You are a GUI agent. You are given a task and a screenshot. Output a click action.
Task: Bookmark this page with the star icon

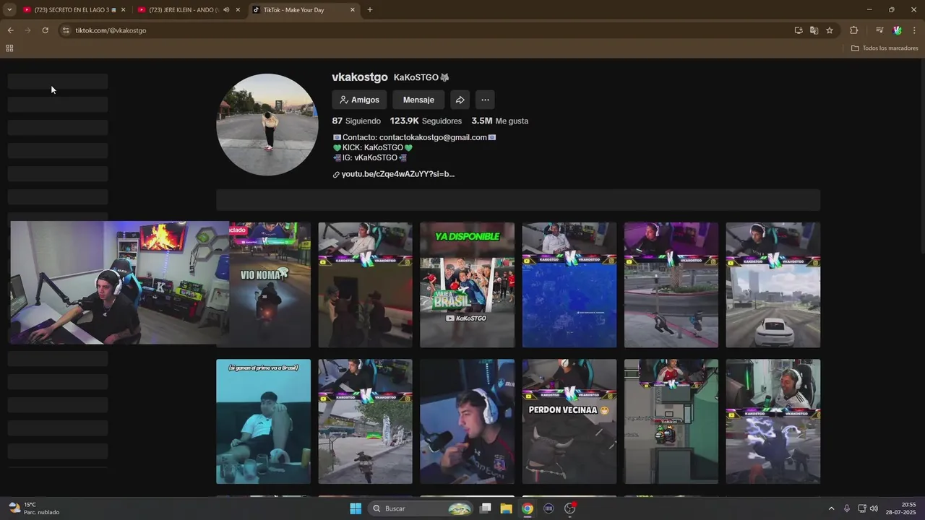point(830,30)
